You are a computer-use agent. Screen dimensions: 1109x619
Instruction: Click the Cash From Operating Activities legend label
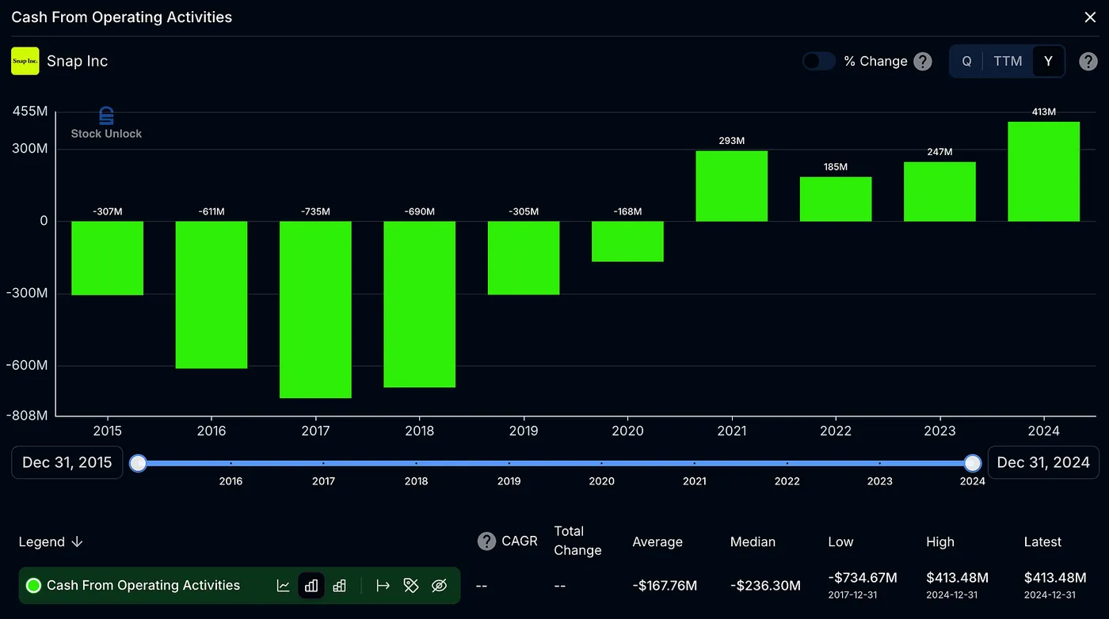[143, 586]
